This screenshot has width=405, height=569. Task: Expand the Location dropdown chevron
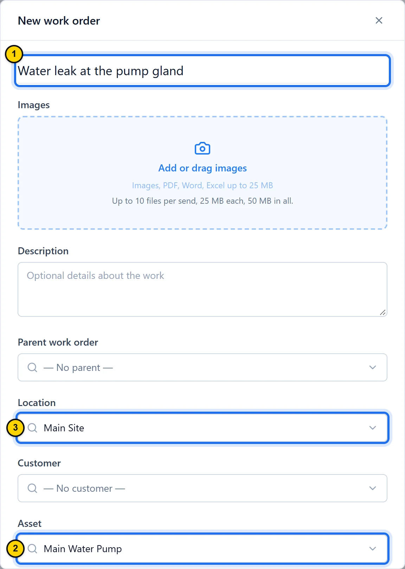[373, 428]
